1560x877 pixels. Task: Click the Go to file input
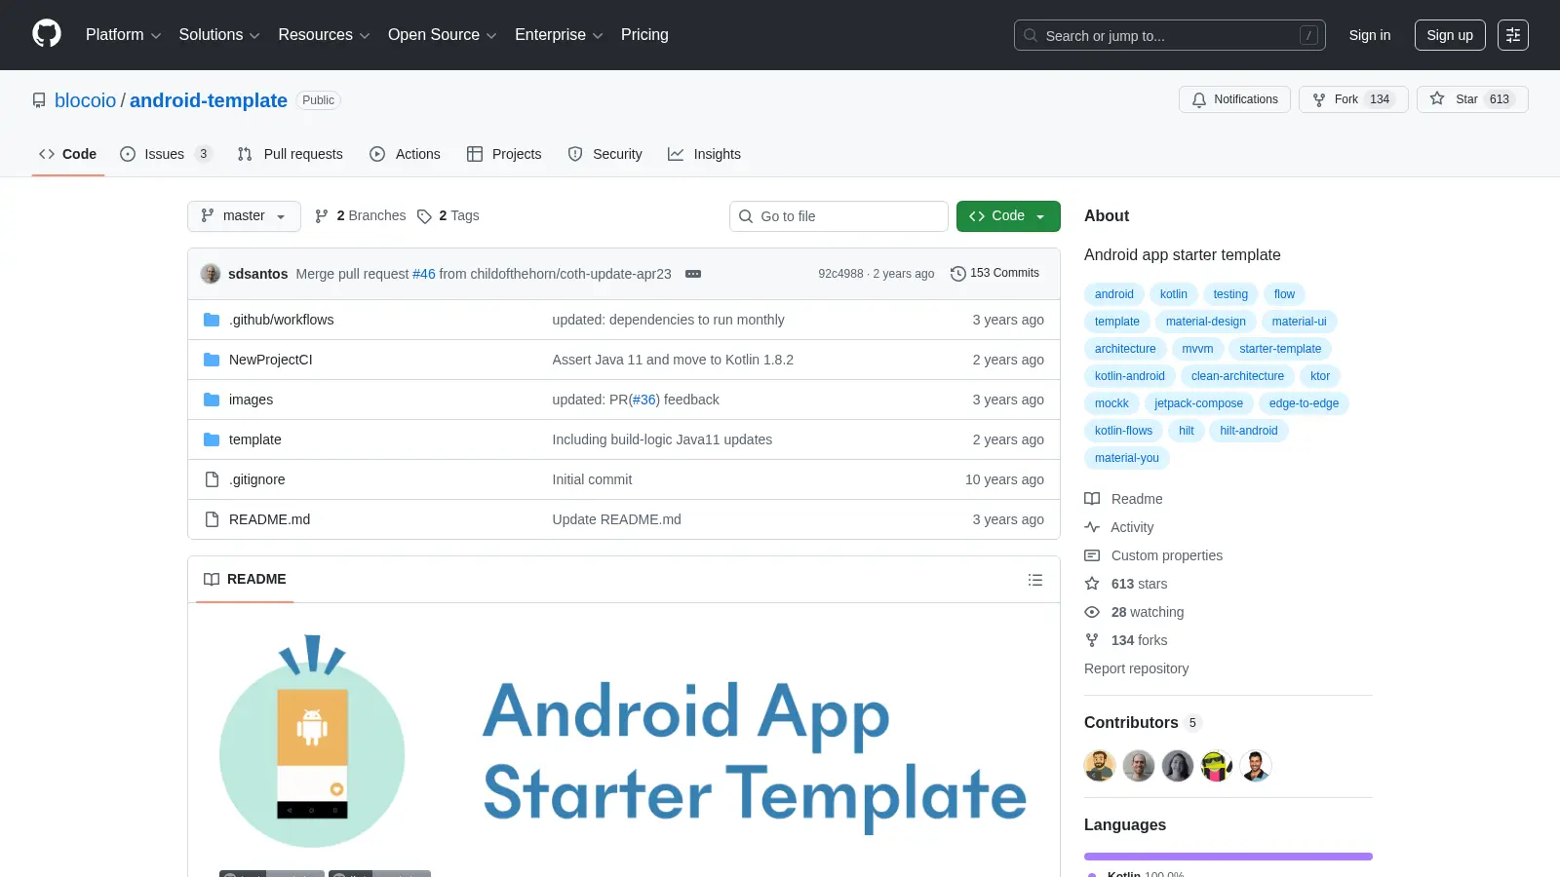pyautogui.click(x=838, y=216)
